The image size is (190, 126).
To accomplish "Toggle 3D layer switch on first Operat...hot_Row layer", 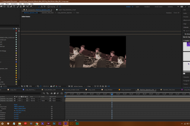I will (x=27, y=99).
